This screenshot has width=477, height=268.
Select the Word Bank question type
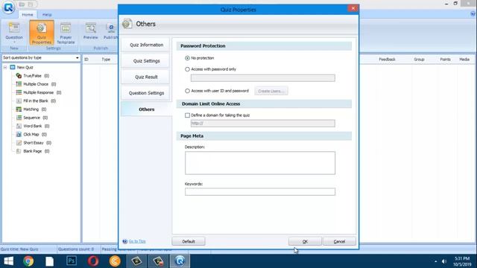(33, 126)
